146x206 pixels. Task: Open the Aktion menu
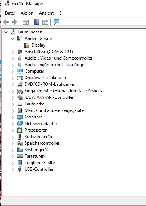click(x=27, y=13)
